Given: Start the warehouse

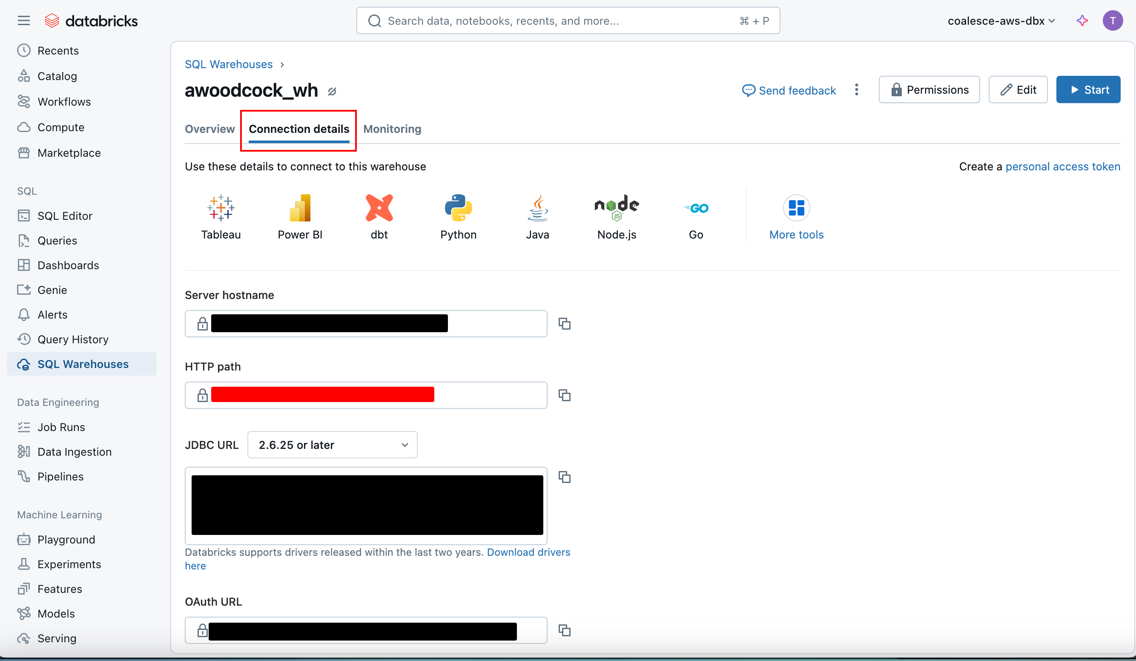Looking at the screenshot, I should [1088, 90].
